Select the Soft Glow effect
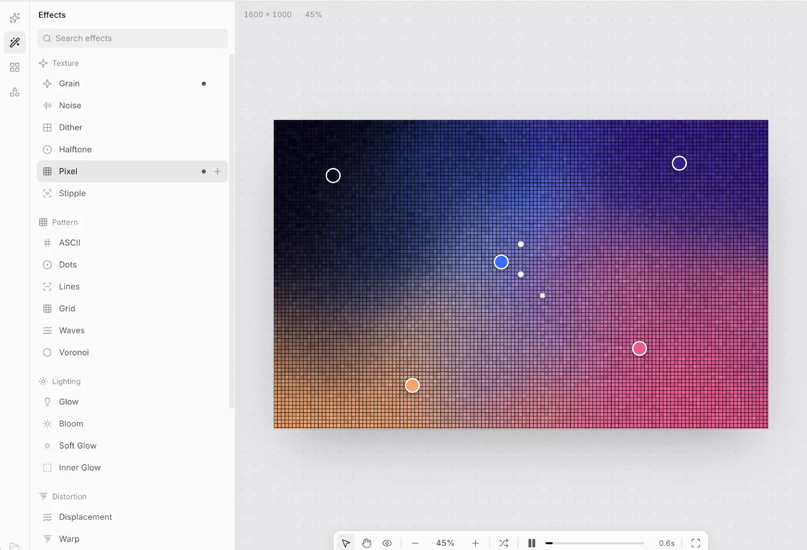This screenshot has height=550, width=807. pyautogui.click(x=133, y=446)
